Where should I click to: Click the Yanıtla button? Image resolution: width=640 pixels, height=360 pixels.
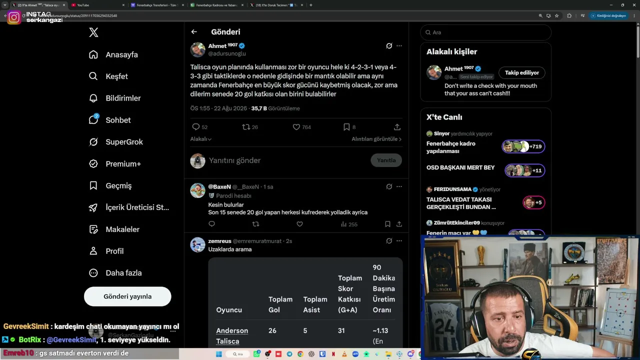pos(386,160)
